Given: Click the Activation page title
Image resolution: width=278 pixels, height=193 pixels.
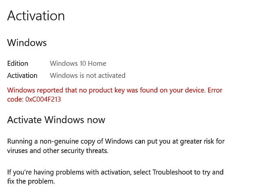Looking at the screenshot, I should (x=36, y=16).
